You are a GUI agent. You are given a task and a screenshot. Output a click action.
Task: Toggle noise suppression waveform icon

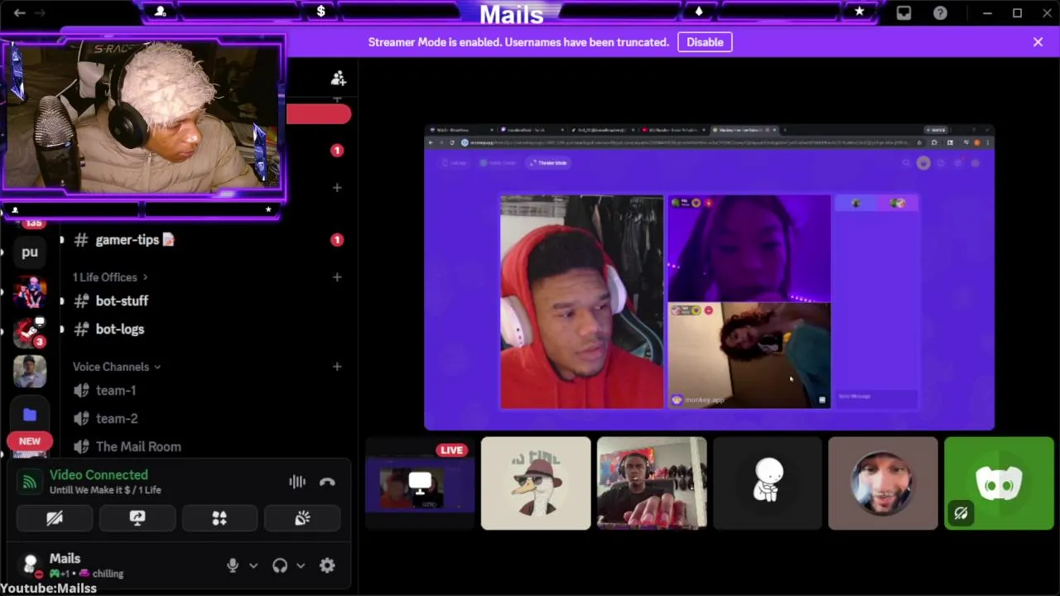point(297,482)
